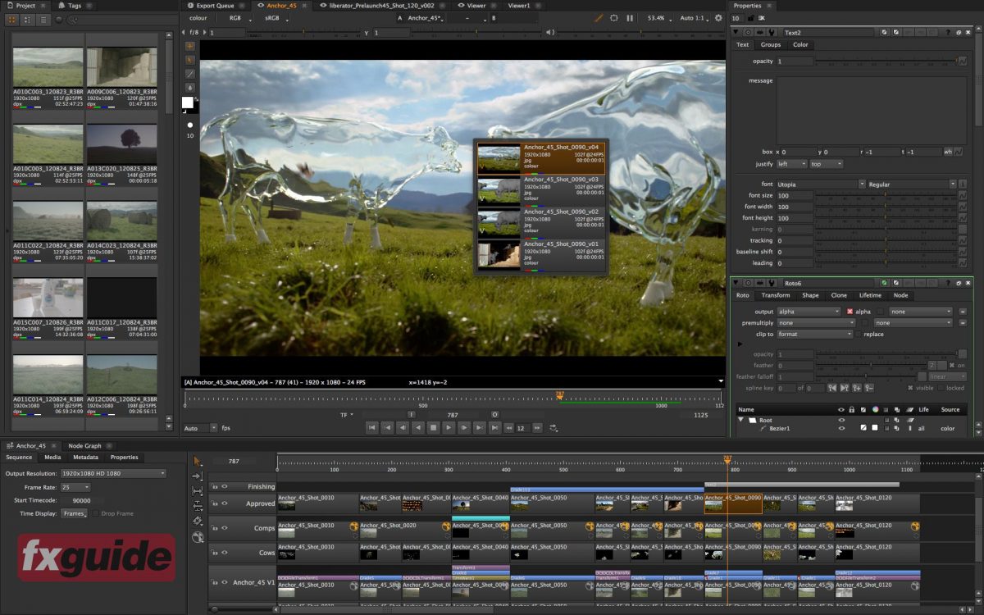The image size is (984, 615).
Task: Click the colour channel button in the viewer toolbar
Action: point(198,17)
